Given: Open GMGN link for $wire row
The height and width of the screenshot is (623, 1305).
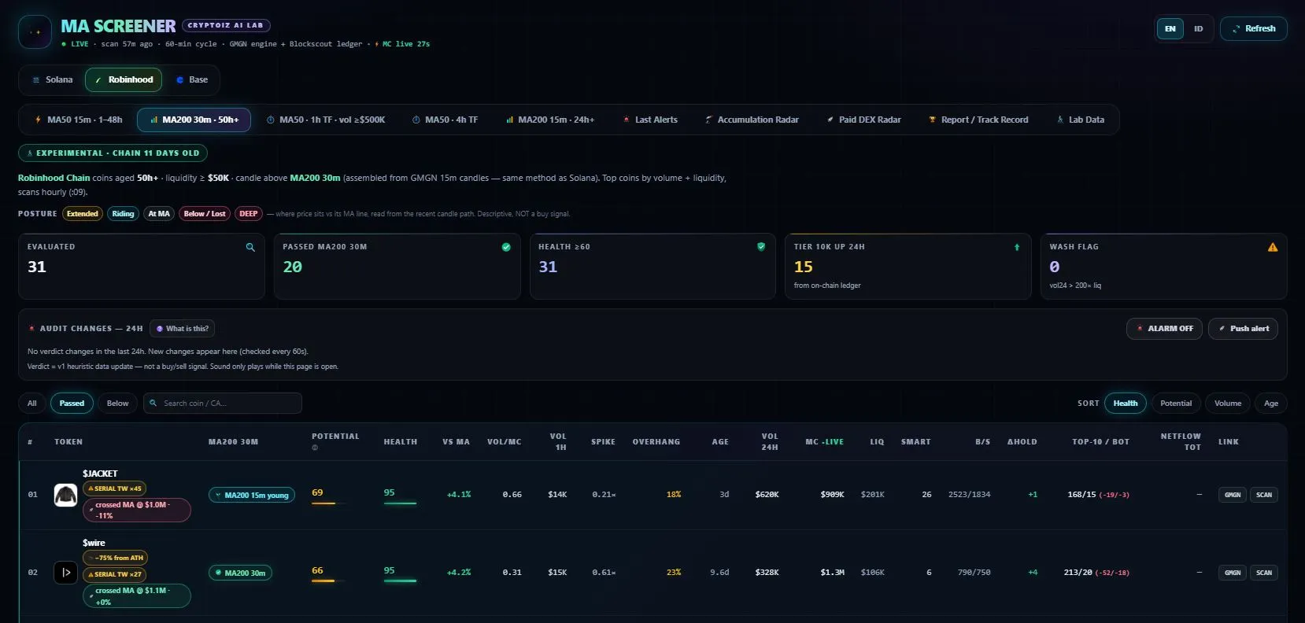Looking at the screenshot, I should click(1233, 573).
